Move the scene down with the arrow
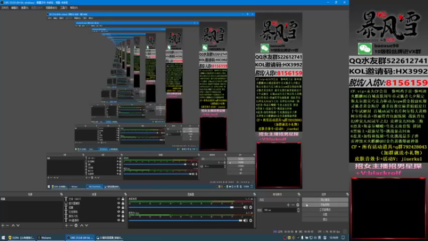The image size is (428, 241). tap(18, 225)
